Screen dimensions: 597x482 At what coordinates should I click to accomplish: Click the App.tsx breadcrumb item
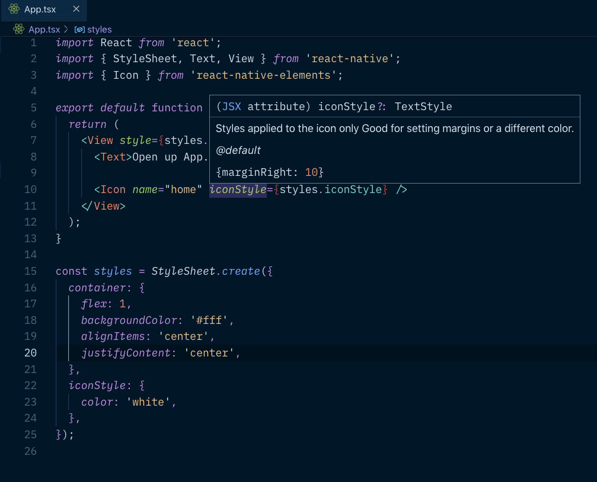click(44, 29)
